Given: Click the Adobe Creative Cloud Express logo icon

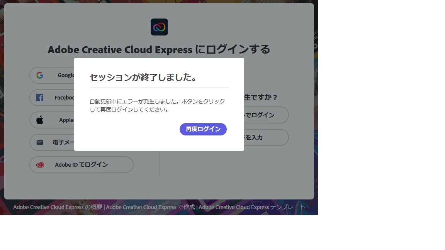Looking at the screenshot, I should pyautogui.click(x=159, y=27).
